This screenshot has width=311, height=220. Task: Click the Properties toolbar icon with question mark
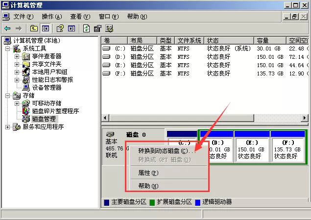click(x=60, y=28)
